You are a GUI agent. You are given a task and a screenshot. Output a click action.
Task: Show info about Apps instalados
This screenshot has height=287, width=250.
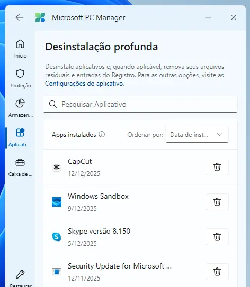pos(102,134)
